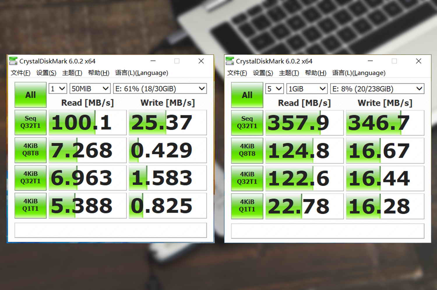Screen dimensions: 437x290
Task: Click the CrystalDiskMark app icon in left window title bar
Action: (13, 61)
